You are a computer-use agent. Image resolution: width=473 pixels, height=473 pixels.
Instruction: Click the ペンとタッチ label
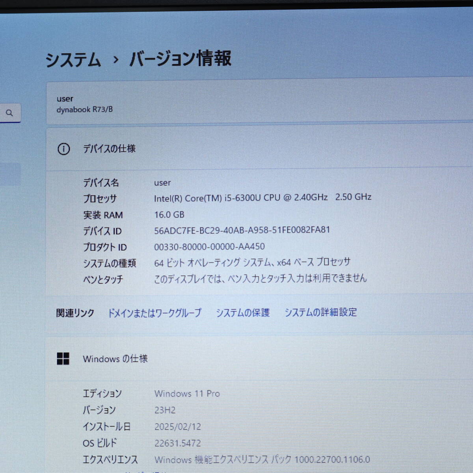click(103, 279)
